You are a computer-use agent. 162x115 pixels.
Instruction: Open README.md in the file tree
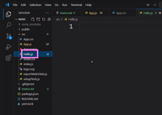33,99
